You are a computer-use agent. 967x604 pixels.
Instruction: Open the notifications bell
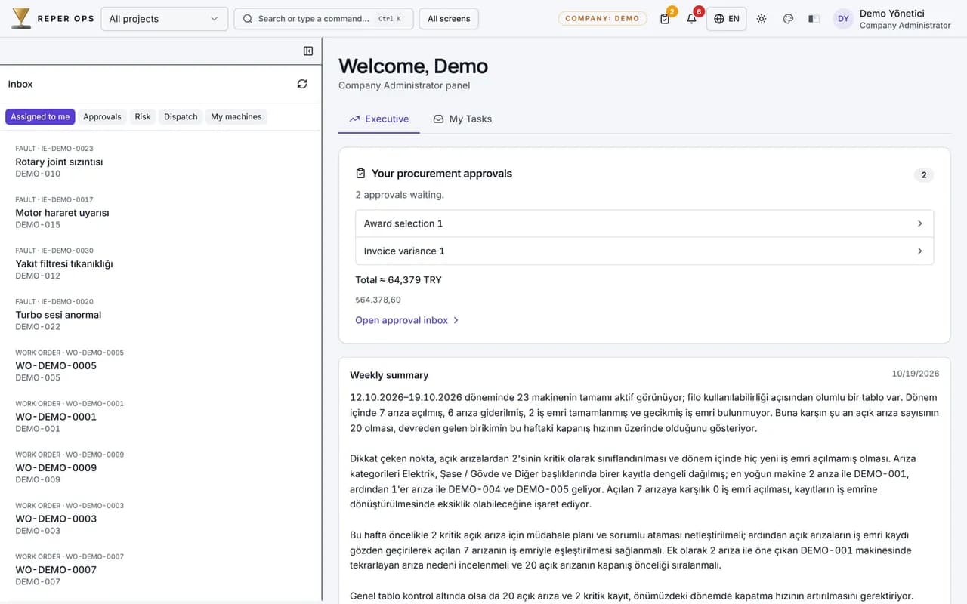(691, 19)
